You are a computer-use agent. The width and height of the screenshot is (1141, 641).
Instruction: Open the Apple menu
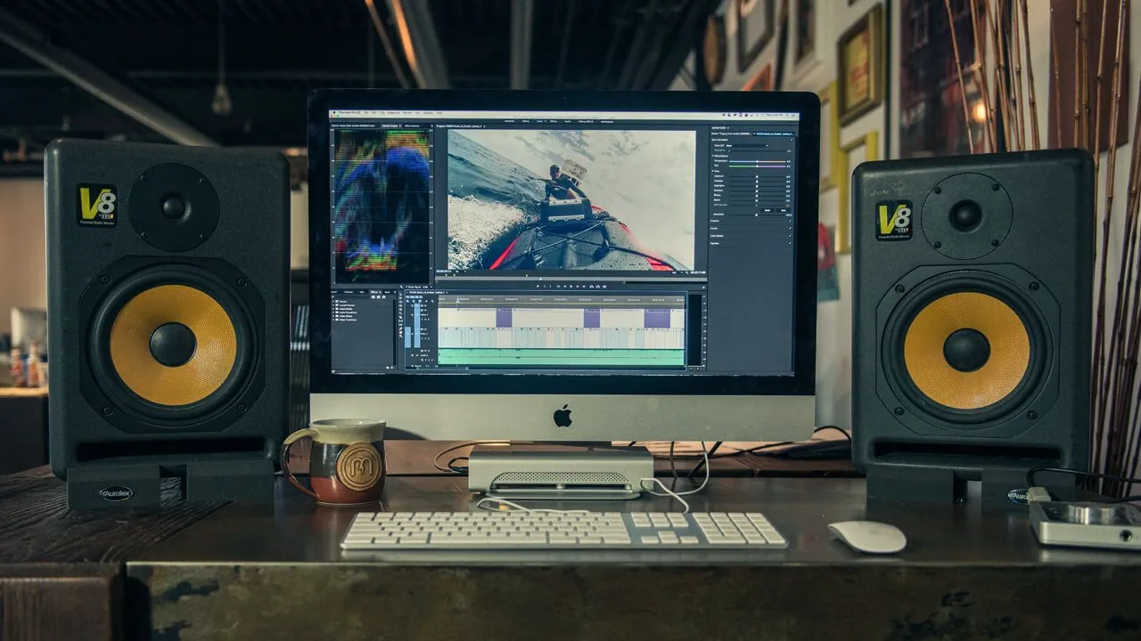point(333,113)
